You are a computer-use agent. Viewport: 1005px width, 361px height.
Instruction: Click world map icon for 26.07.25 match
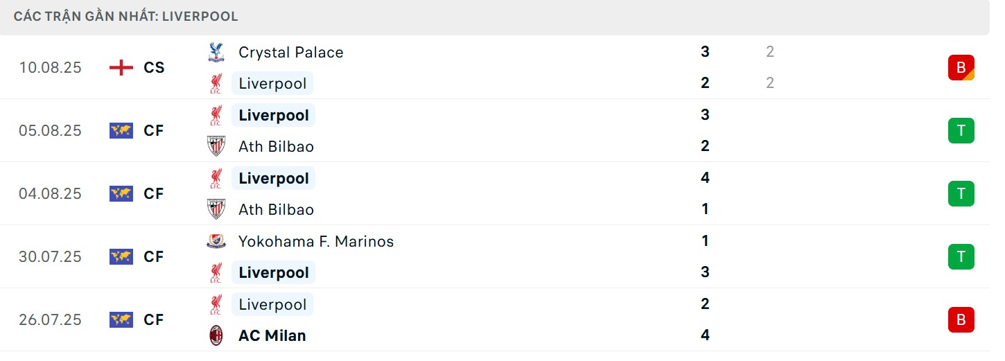[121, 319]
